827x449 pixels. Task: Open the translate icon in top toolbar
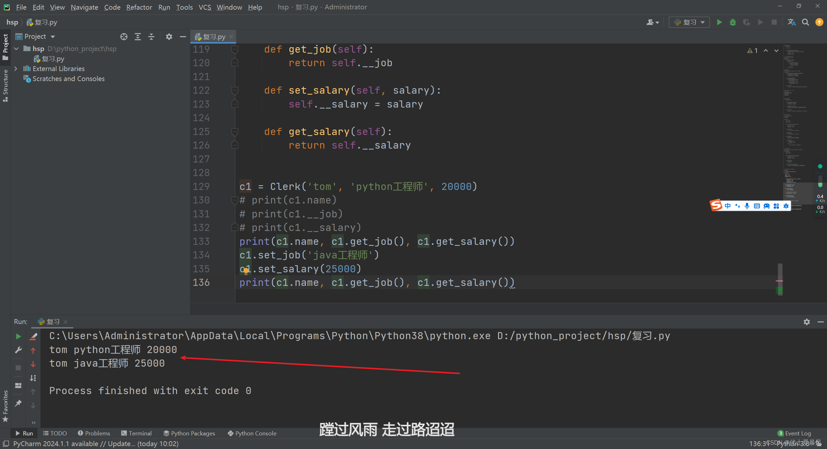[791, 22]
